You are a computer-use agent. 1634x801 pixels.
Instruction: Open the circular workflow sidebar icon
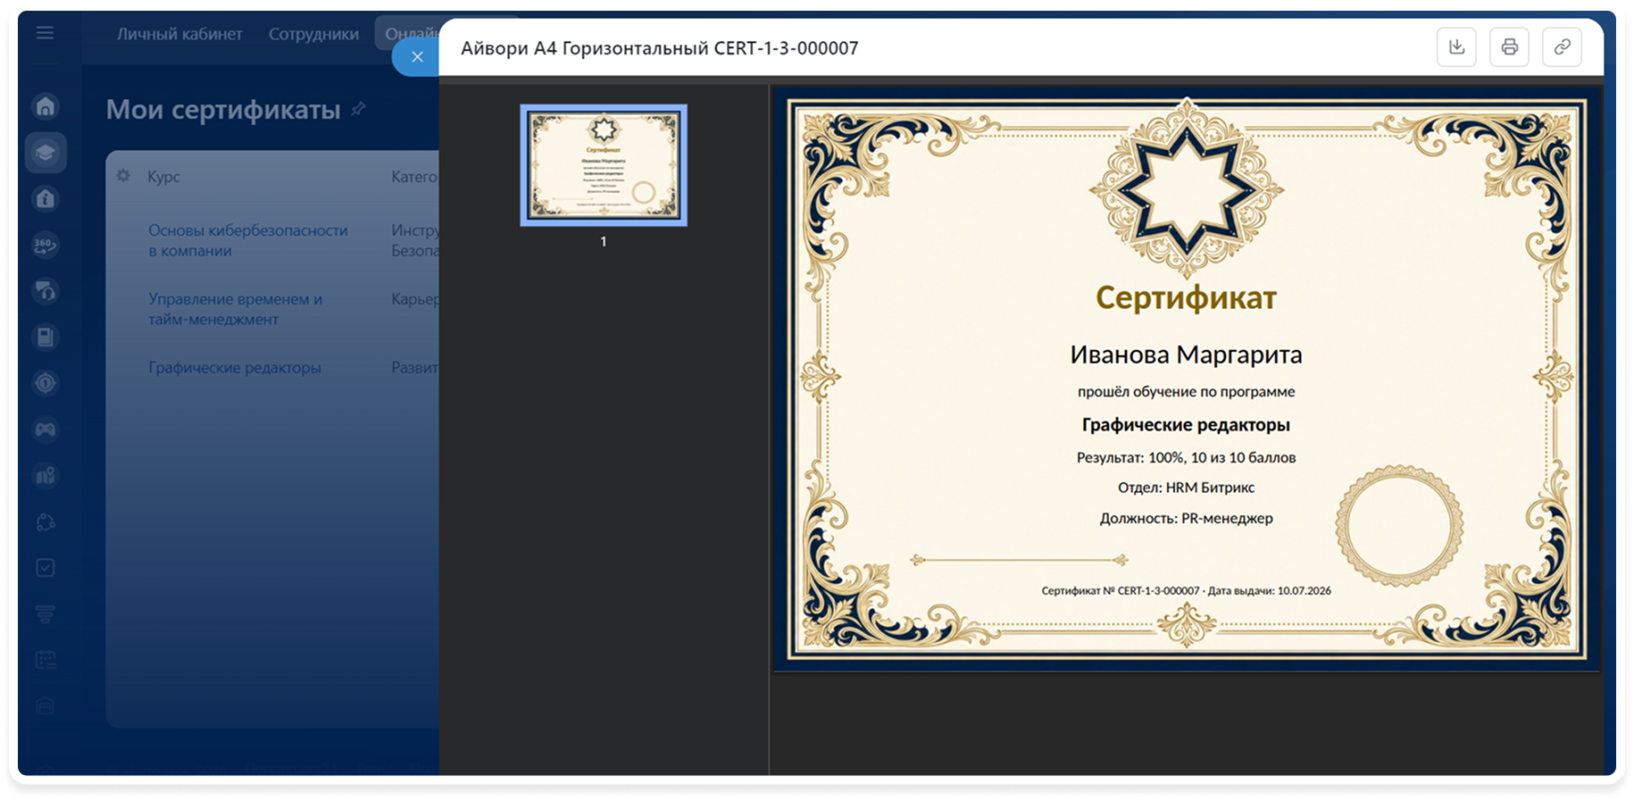(46, 522)
